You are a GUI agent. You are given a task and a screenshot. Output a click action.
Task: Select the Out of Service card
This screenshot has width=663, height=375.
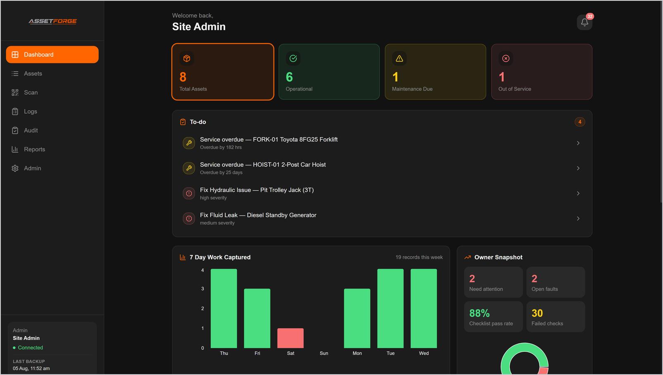coord(541,72)
